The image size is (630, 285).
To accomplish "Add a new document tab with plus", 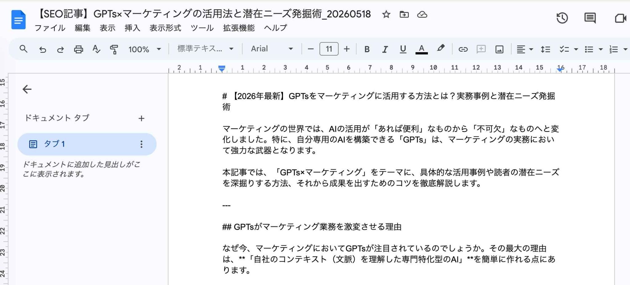I will click(141, 118).
